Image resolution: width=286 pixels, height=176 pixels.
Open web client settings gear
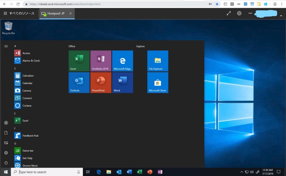239,13
